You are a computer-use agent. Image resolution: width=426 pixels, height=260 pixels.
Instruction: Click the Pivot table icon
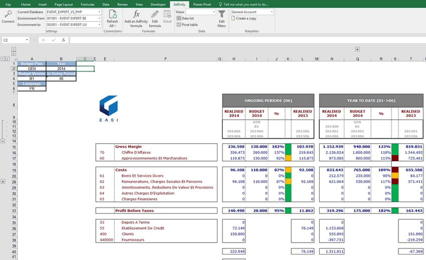178,24
